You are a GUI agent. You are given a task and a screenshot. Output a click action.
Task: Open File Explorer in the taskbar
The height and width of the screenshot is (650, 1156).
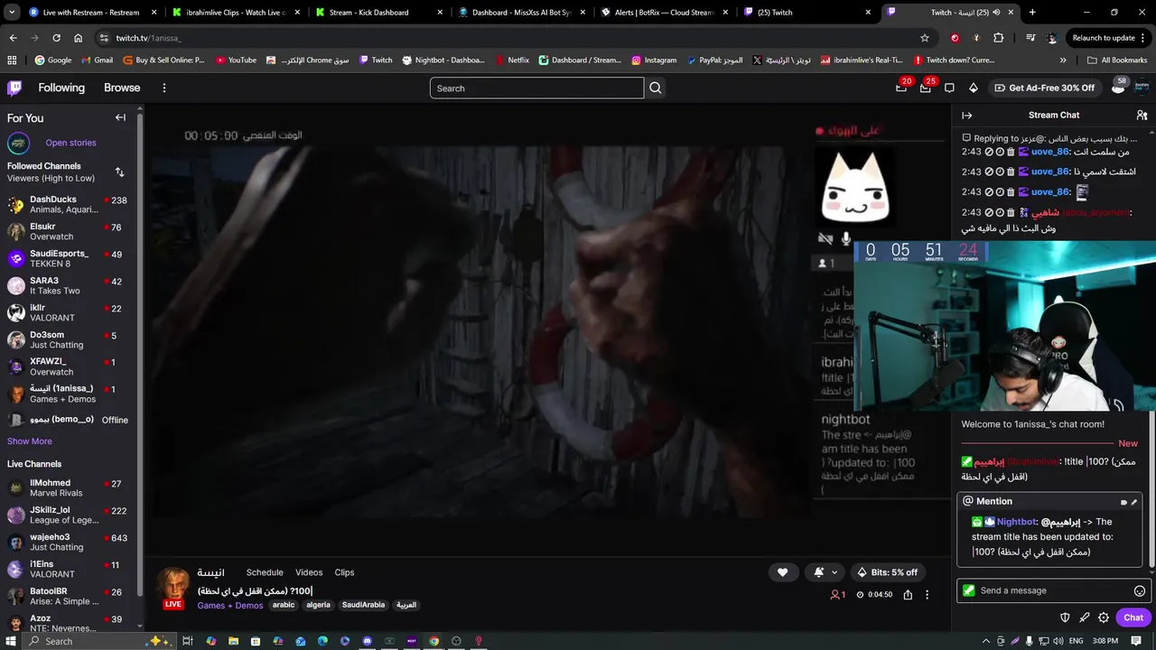click(233, 641)
